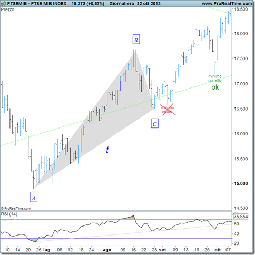The height and width of the screenshot is (255, 255).
Task: Select the boxed C wave label
Action: coord(155,123)
